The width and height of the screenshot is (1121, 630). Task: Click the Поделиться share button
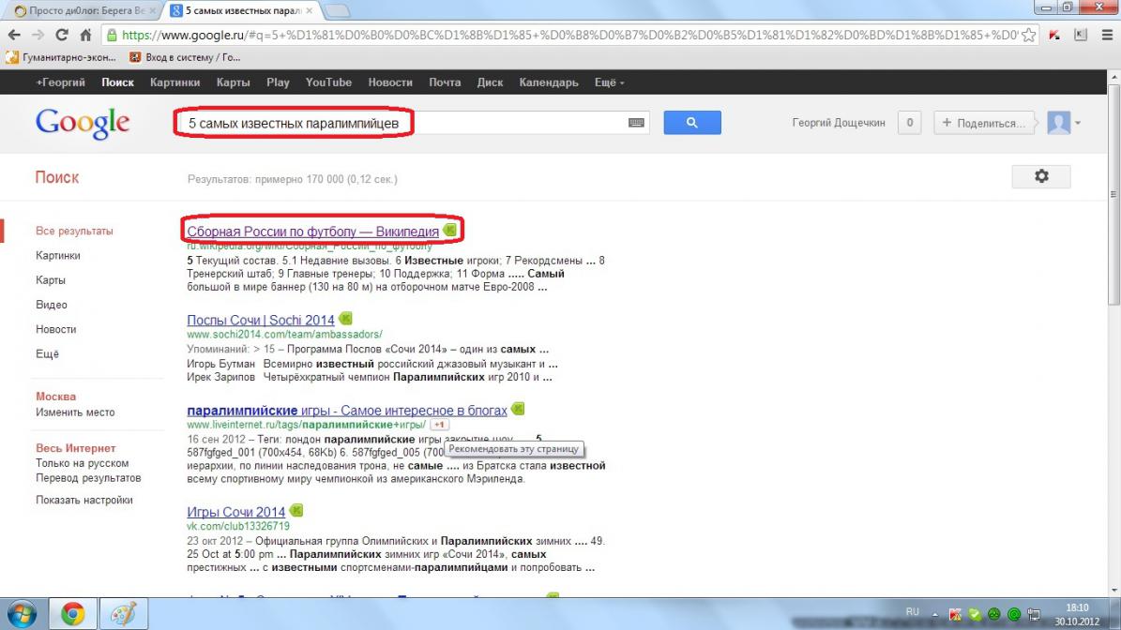point(983,123)
